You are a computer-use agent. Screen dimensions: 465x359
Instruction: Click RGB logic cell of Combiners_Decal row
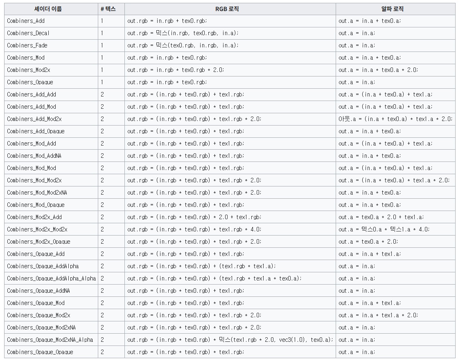(x=183, y=33)
